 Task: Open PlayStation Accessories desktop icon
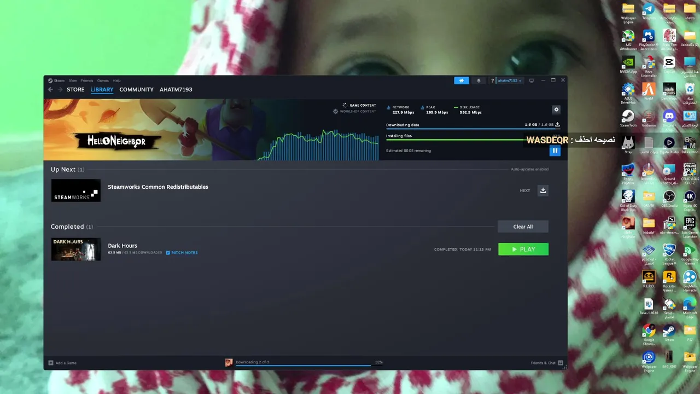click(x=649, y=39)
